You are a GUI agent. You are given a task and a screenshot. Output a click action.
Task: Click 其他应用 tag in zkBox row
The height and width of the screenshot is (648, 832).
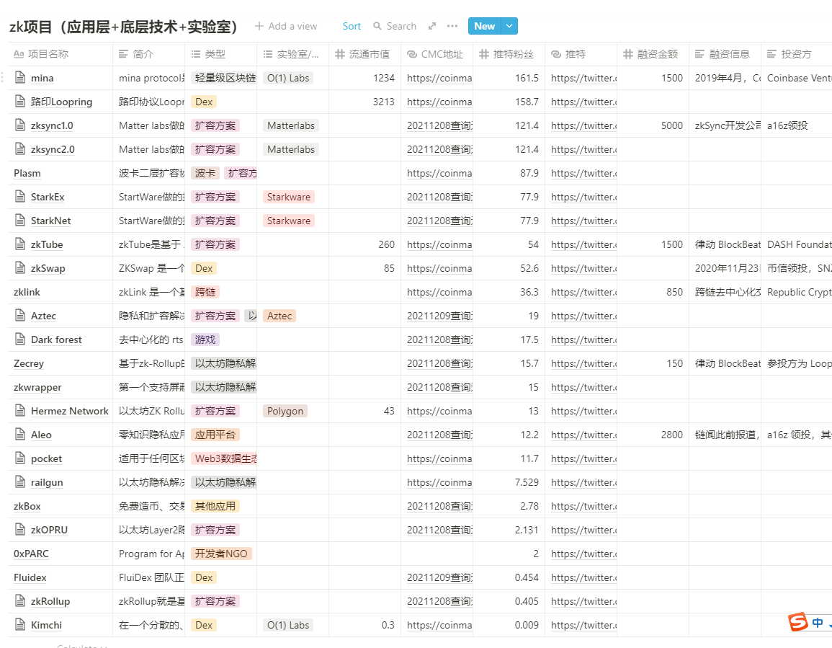coord(215,506)
